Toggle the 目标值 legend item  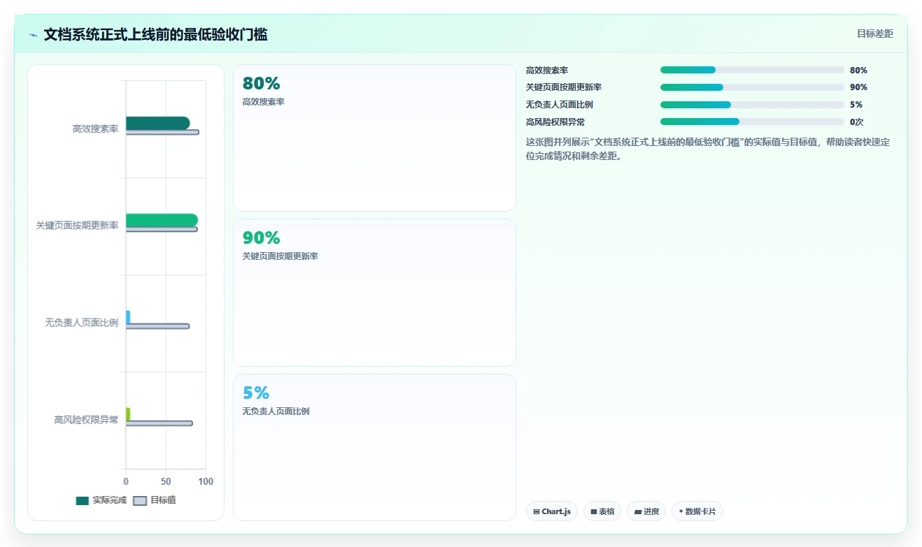tap(155, 500)
